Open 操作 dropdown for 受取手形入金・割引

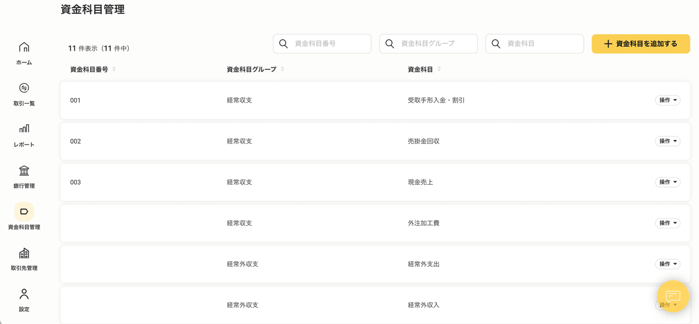click(x=668, y=100)
